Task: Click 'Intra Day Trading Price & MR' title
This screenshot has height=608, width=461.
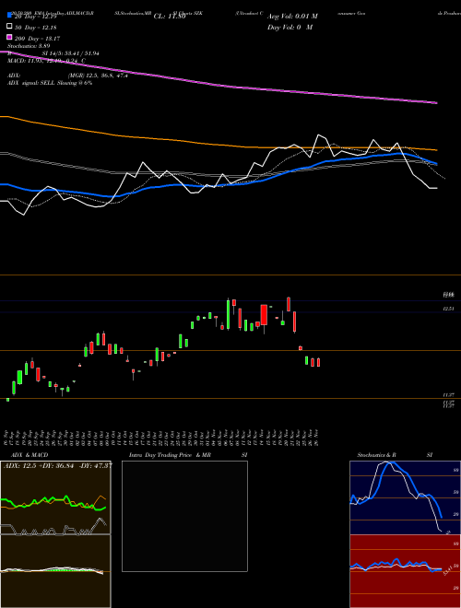Action: pyautogui.click(x=170, y=455)
